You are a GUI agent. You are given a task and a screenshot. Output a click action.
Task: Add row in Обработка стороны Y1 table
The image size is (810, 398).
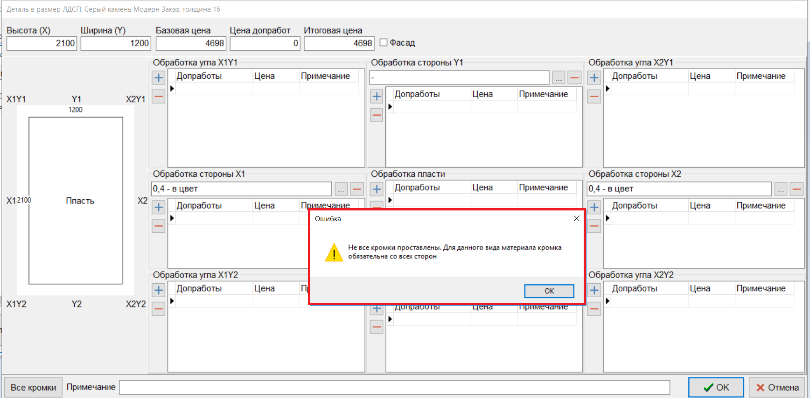tap(377, 97)
